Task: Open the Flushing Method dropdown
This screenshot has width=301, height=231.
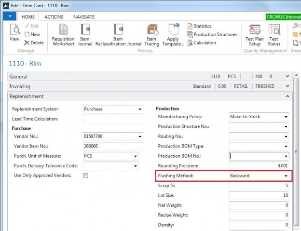Action: (286, 176)
